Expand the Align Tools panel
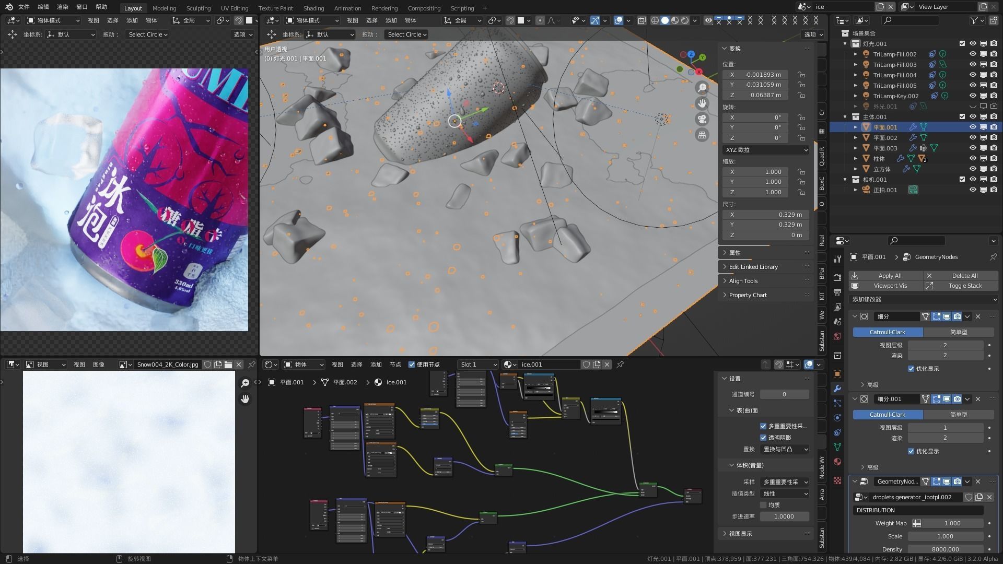1003x564 pixels. [743, 281]
